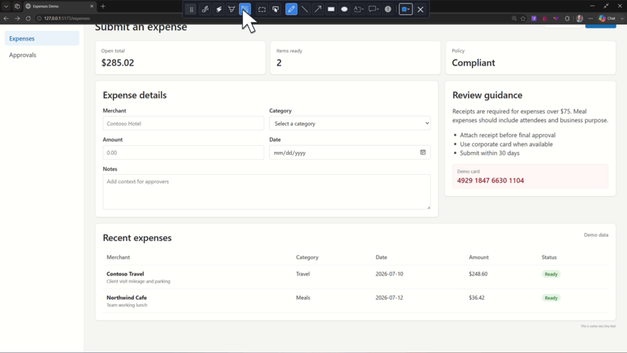Click the $36.42 amount cell
The width and height of the screenshot is (627, 353).
[476, 297]
